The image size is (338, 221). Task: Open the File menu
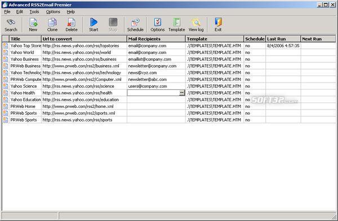coord(7,12)
